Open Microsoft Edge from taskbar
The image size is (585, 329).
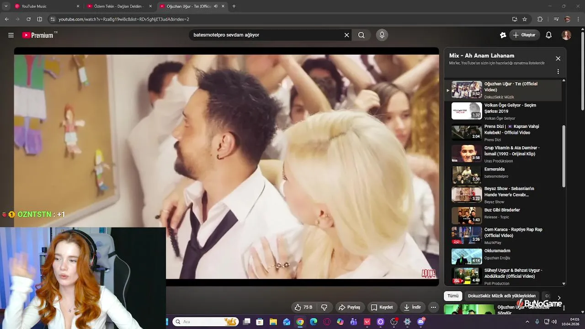(x=314, y=322)
